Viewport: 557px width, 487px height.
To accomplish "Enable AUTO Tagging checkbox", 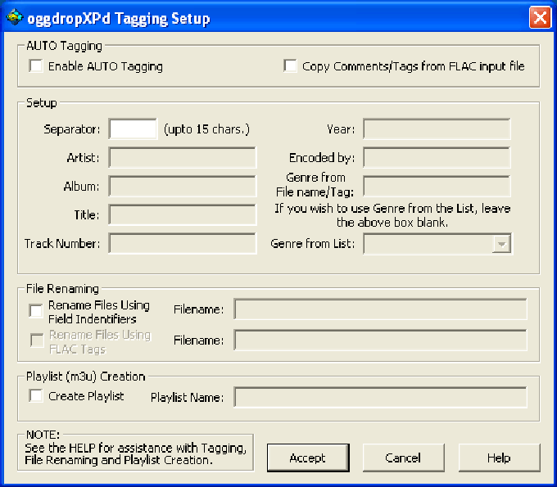I will click(x=36, y=66).
